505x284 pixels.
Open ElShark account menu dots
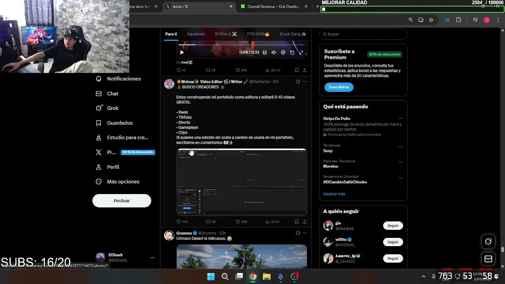pos(152,258)
